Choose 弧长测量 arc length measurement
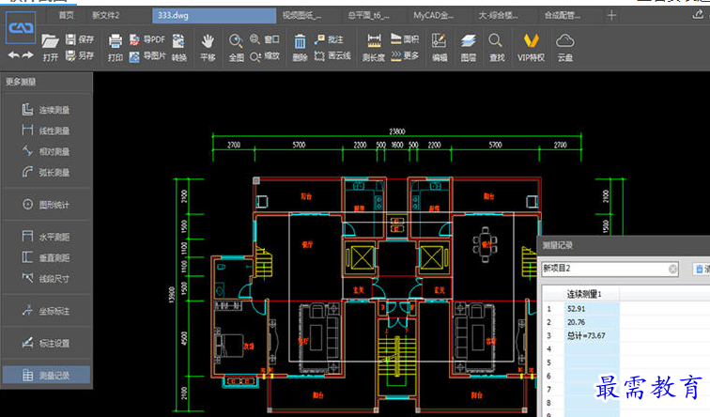Screen dimensions: 710x417 point(46,172)
